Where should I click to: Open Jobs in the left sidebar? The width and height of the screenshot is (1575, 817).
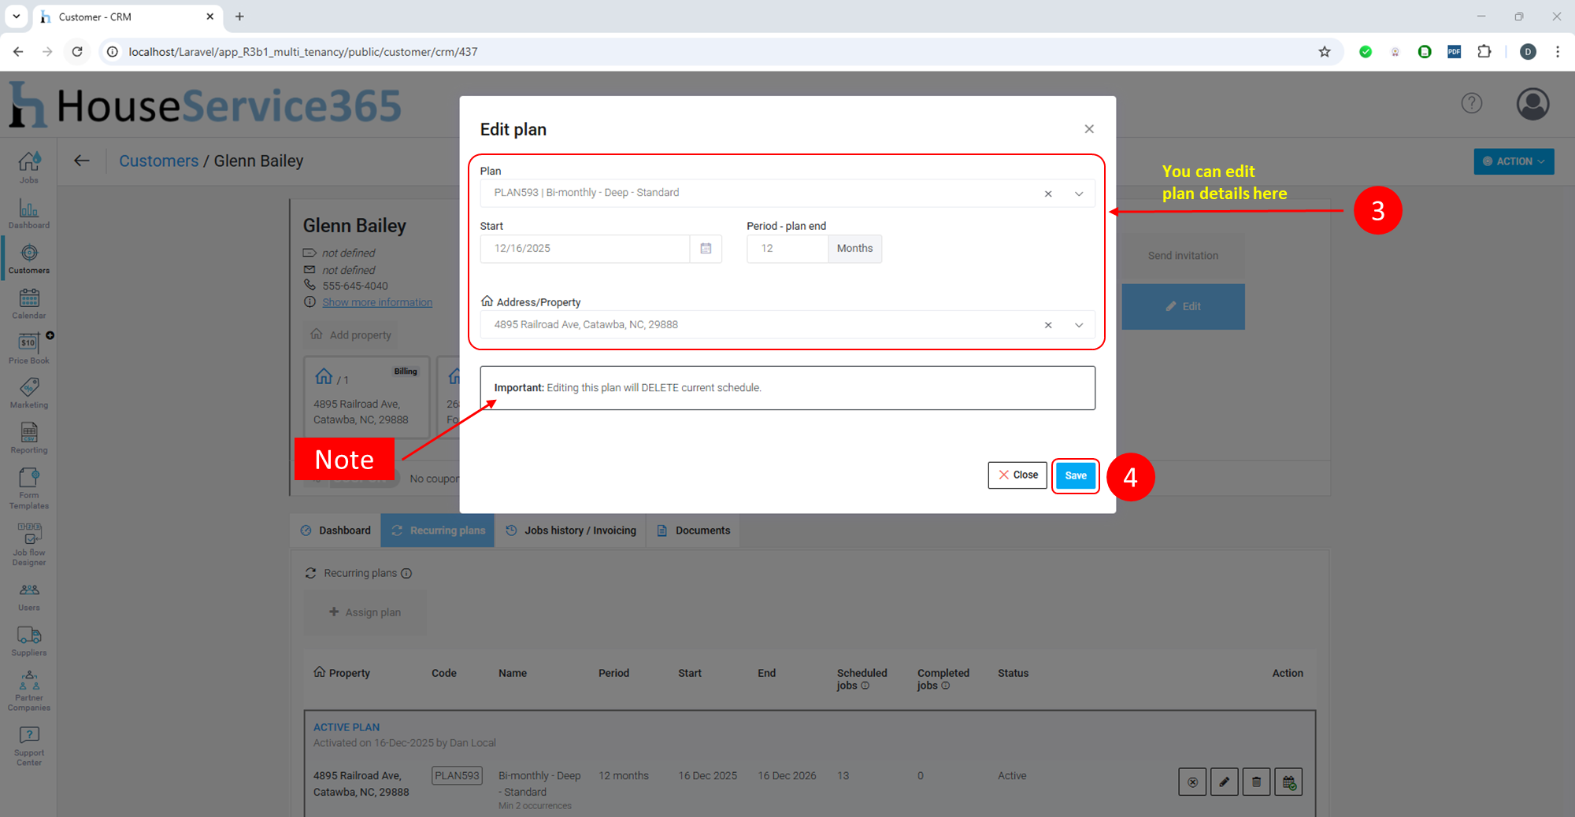pos(29,167)
